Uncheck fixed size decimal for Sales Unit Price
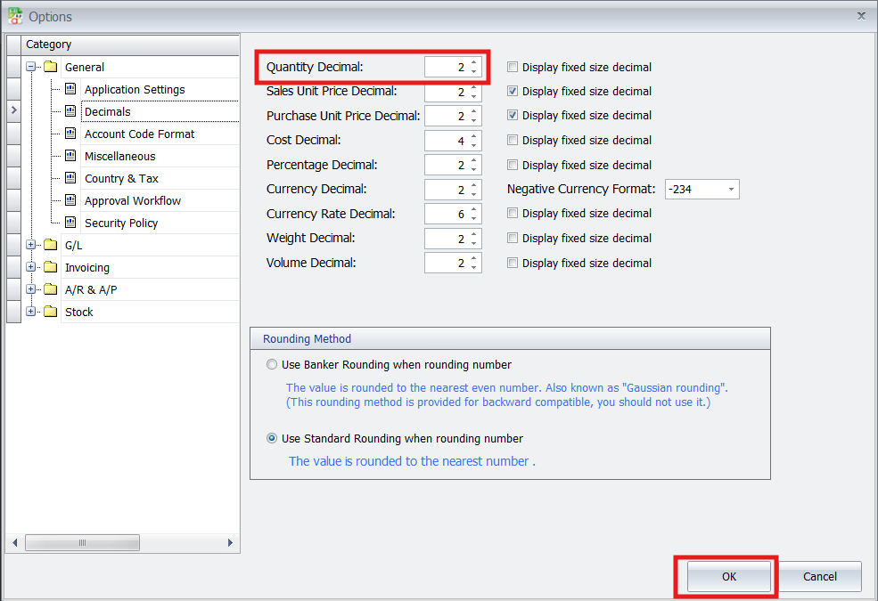This screenshot has height=601, width=878. [x=513, y=91]
